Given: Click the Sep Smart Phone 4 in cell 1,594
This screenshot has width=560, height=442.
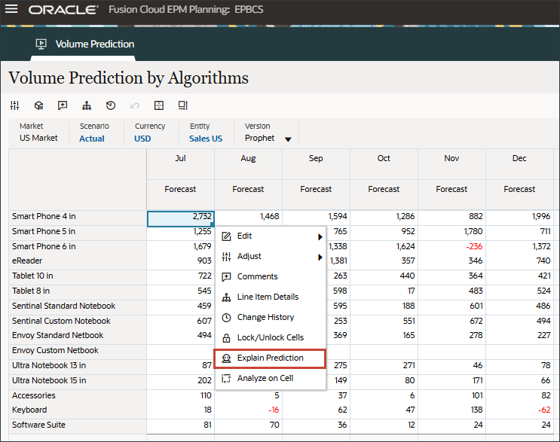Looking at the screenshot, I should [316, 217].
